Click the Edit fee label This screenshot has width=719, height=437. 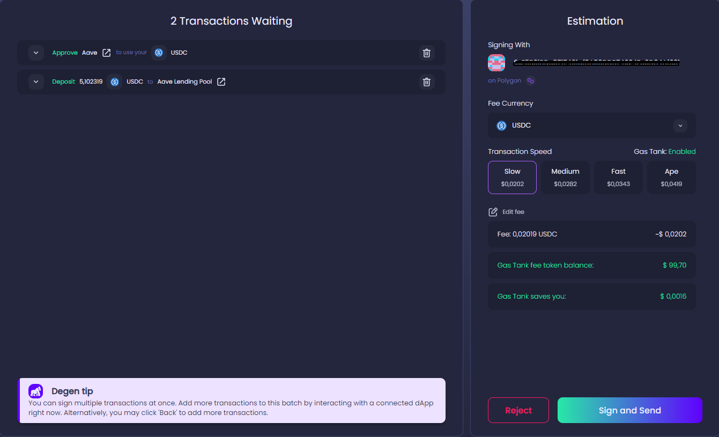coord(513,212)
